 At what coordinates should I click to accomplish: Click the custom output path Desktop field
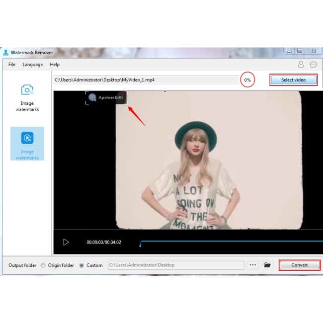pos(175,265)
